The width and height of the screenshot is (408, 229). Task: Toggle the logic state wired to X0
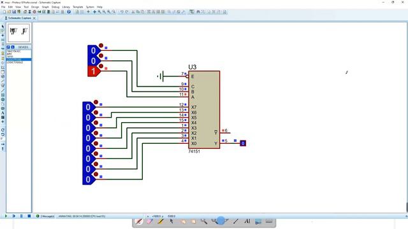pyautogui.click(x=88, y=179)
